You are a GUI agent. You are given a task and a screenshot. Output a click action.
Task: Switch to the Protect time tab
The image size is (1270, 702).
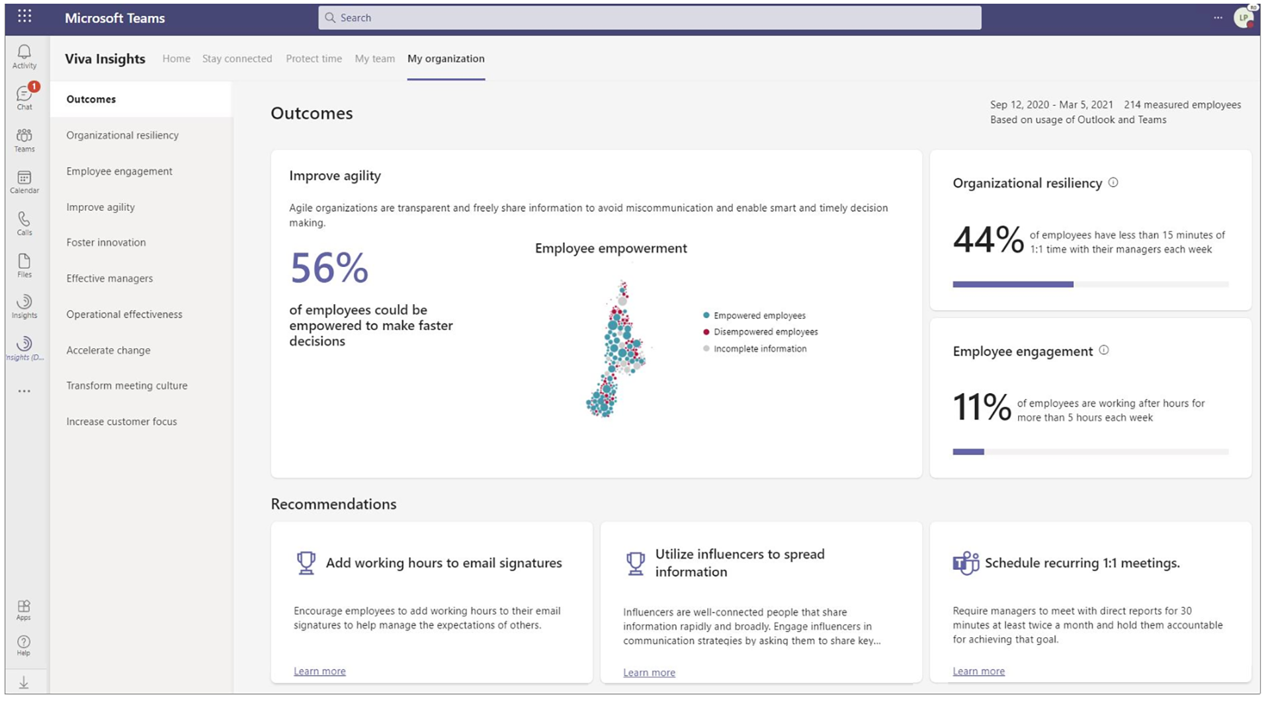314,58
